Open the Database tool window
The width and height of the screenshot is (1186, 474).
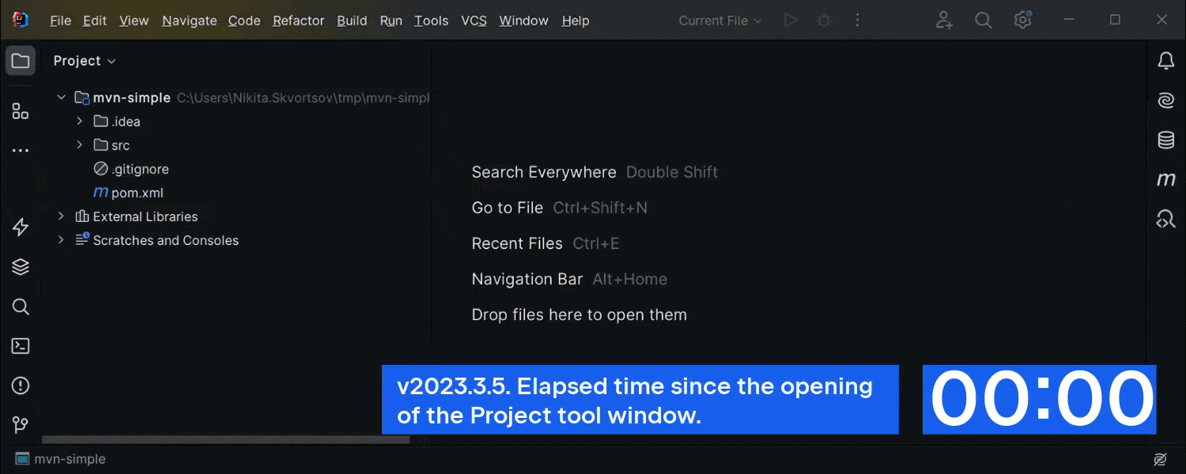1165,141
